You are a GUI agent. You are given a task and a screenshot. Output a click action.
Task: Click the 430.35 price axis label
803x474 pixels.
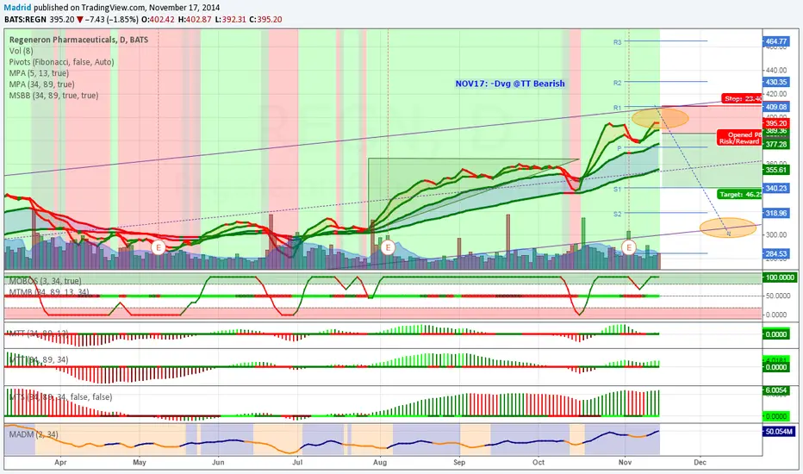click(776, 82)
